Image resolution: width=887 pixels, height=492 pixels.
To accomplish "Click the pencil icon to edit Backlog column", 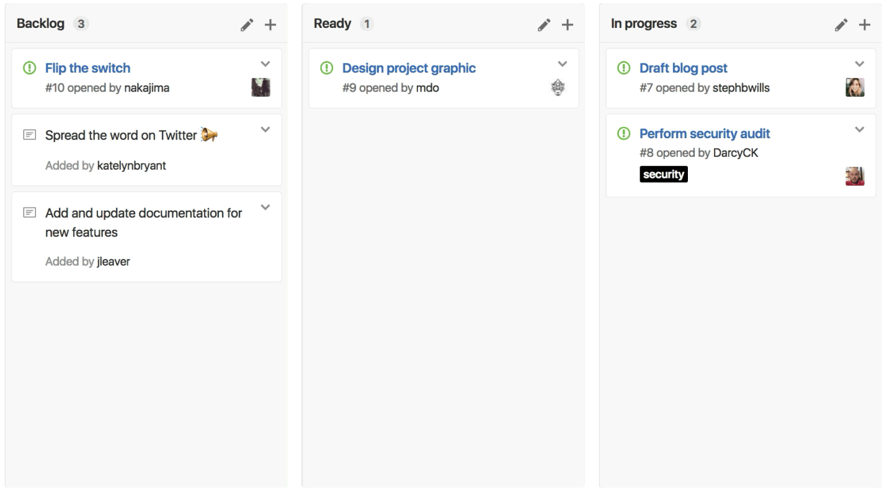I will (x=247, y=24).
